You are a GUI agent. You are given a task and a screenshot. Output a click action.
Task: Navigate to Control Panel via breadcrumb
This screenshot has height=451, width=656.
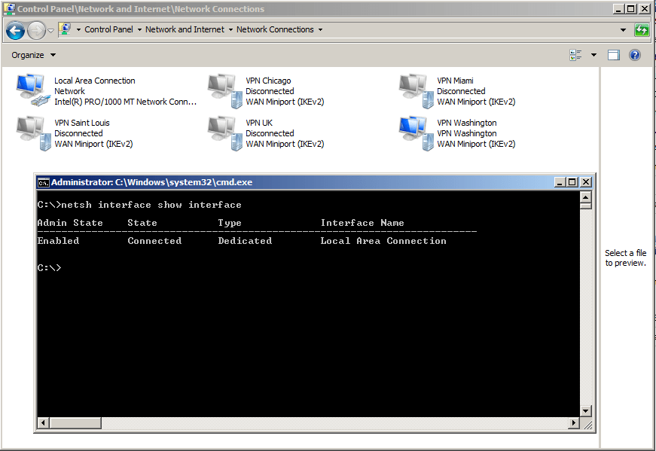(108, 29)
